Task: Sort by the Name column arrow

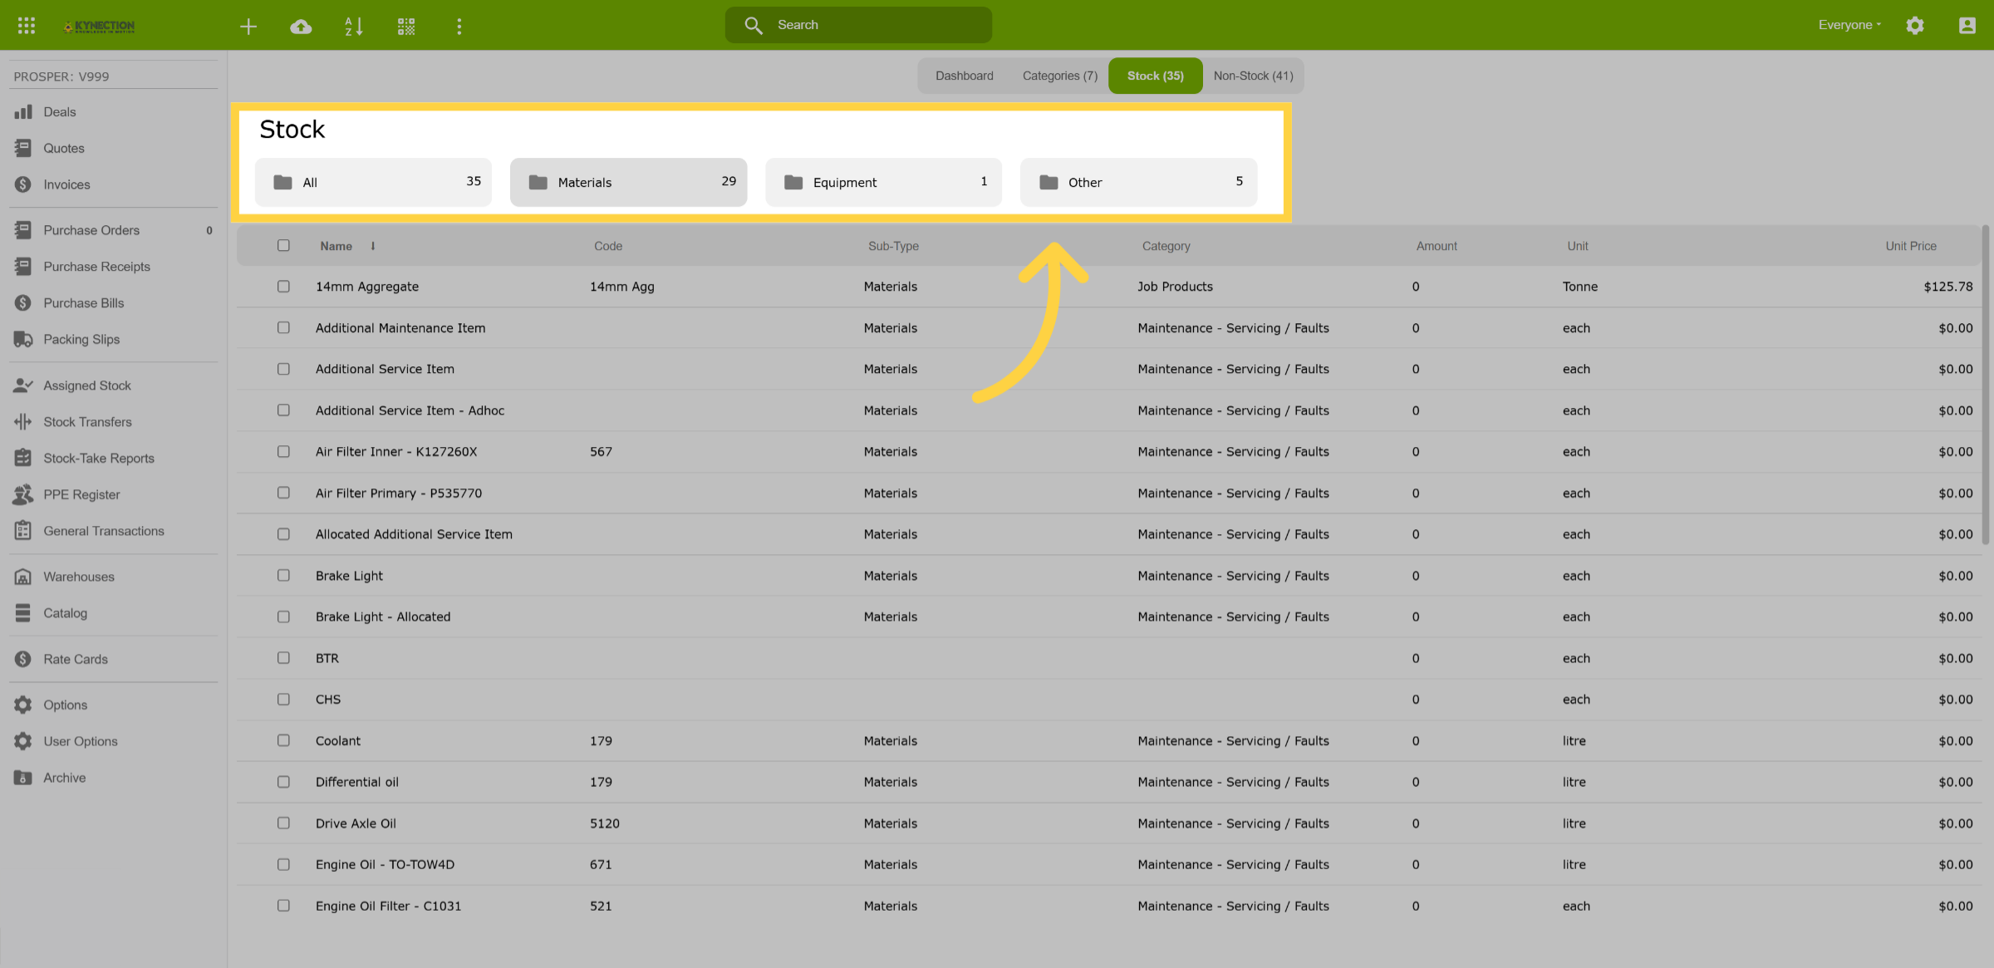Action: point(373,246)
